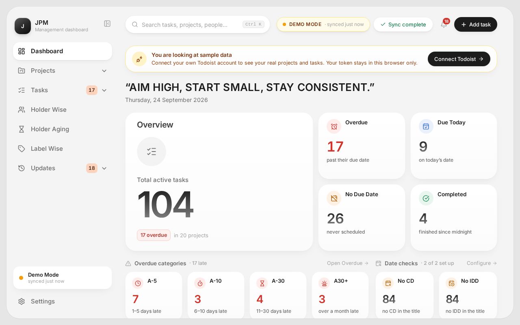Click the Demo Mode card in sidebar
Image resolution: width=520 pixels, height=325 pixels.
[63, 278]
